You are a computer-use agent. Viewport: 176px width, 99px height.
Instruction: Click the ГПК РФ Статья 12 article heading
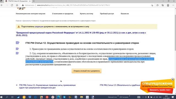[82, 43]
